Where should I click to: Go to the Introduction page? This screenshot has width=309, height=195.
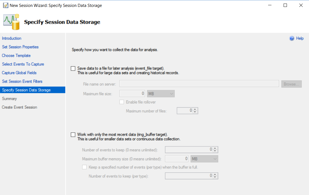[x=12, y=38]
